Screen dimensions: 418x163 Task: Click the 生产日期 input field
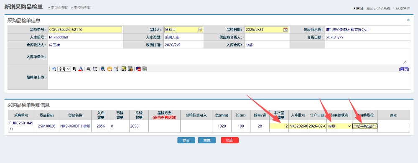(x=317, y=126)
